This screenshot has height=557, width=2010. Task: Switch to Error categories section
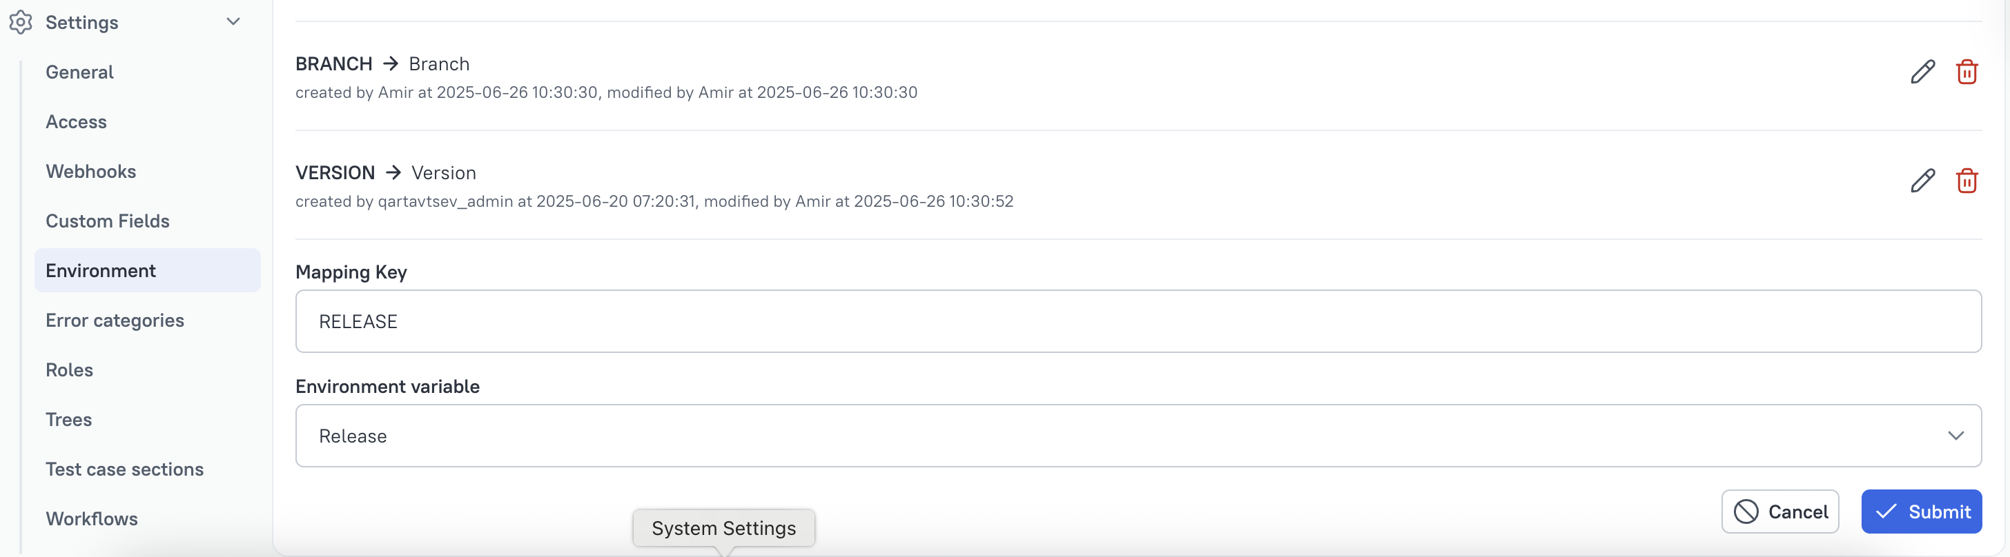coord(115,320)
